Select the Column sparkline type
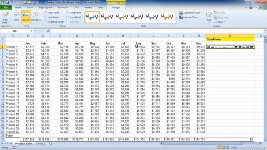 [25, 17]
